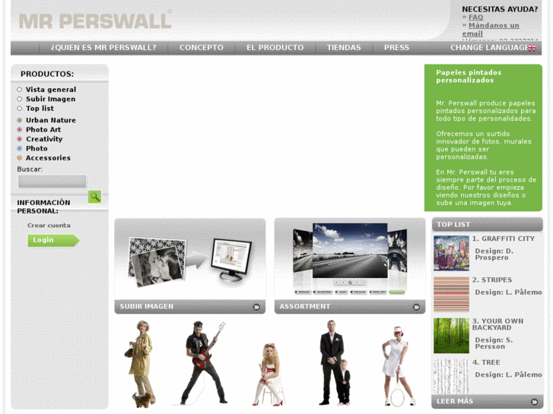Click the Leer Más button text
Viewport: 553px width, 414px height.
(455, 401)
